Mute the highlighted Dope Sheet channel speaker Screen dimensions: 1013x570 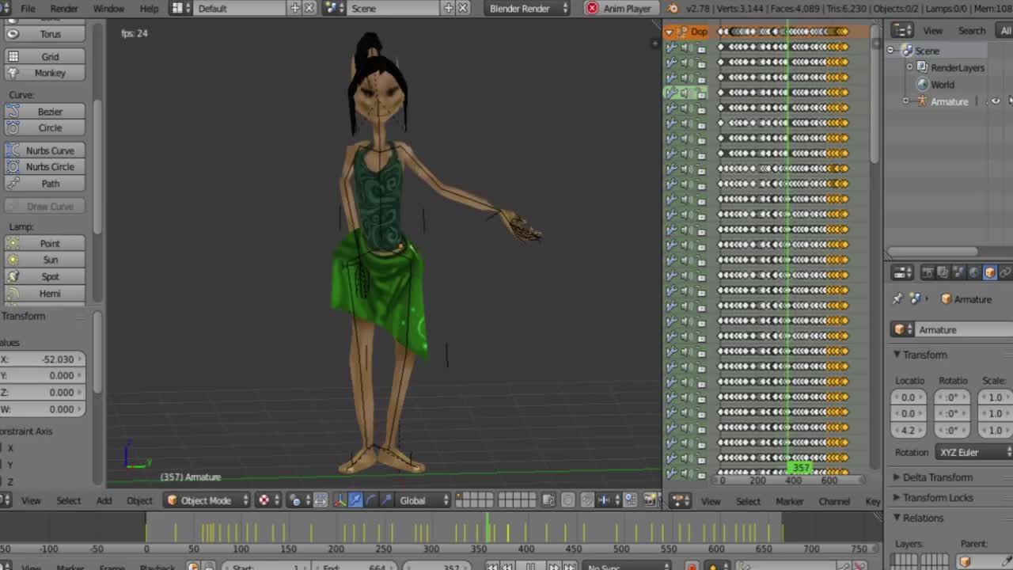[685, 93]
